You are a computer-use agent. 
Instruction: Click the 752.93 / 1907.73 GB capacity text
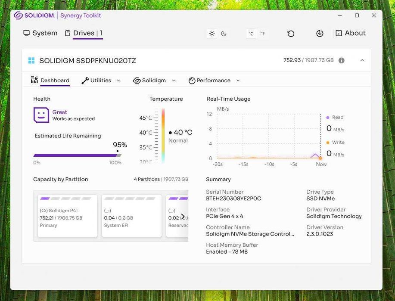[308, 60]
